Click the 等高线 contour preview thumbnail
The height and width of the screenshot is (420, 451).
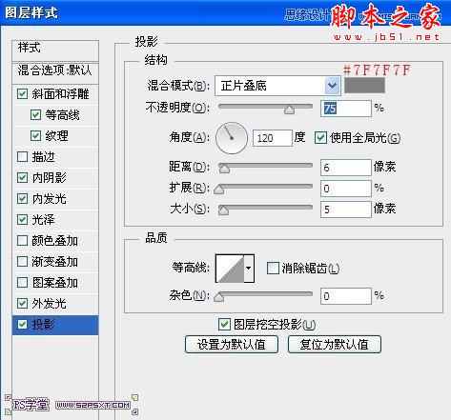230,268
